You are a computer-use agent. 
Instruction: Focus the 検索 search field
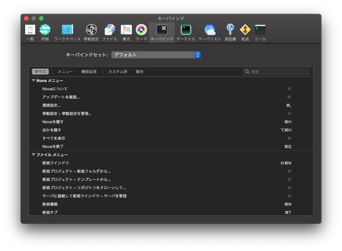[x=276, y=72]
